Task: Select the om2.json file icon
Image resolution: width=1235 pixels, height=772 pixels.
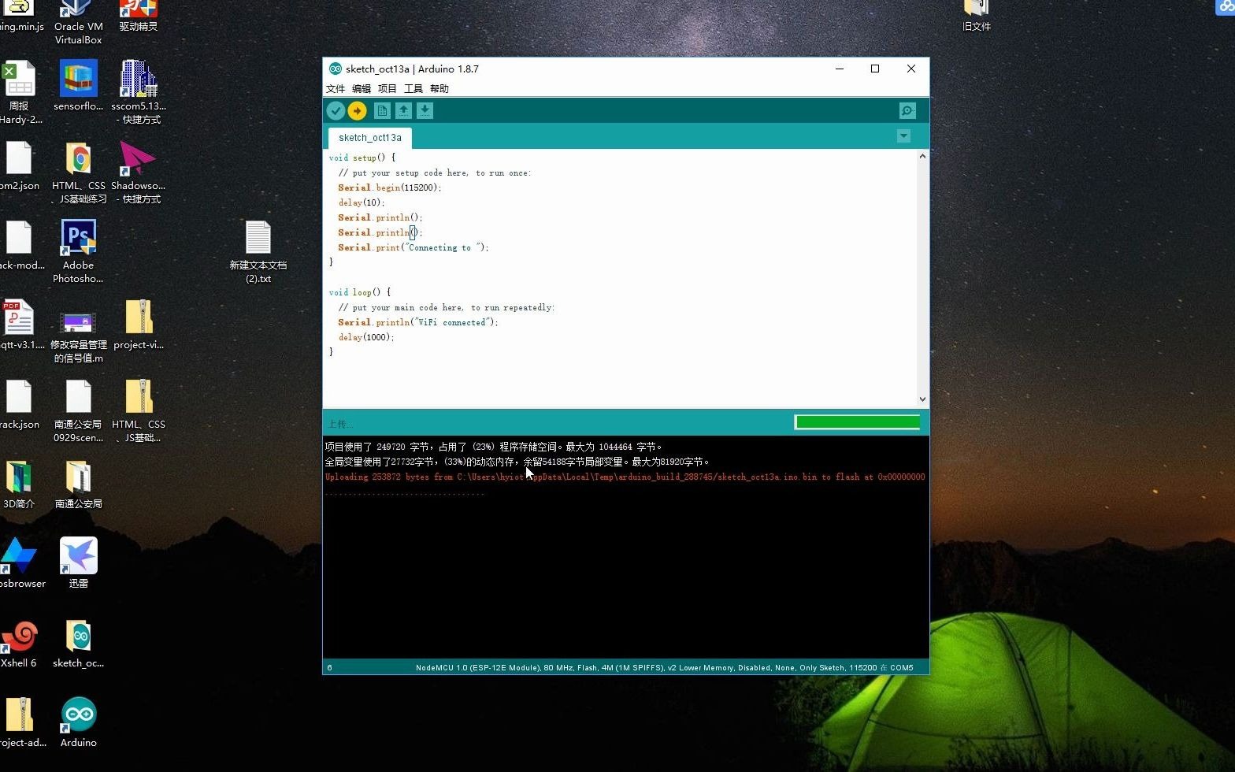Action: [19, 165]
